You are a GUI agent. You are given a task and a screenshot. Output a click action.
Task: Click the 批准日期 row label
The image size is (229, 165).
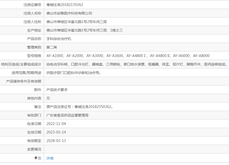click(34, 124)
